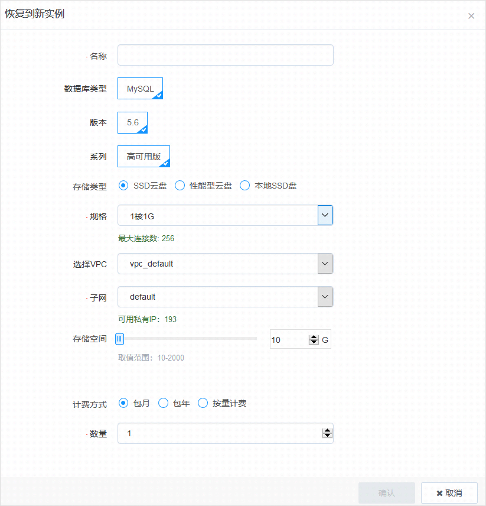Click the 取值范围: 10-2000 hint text
Viewport: 486px width, 506px height.
coord(151,358)
